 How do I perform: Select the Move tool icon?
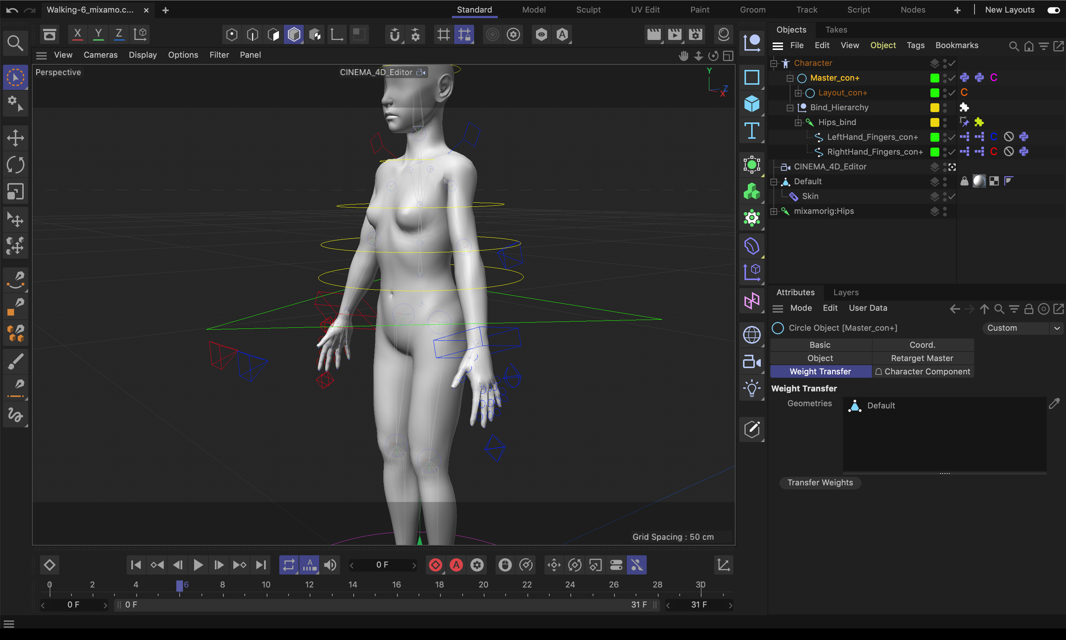pyautogui.click(x=15, y=138)
